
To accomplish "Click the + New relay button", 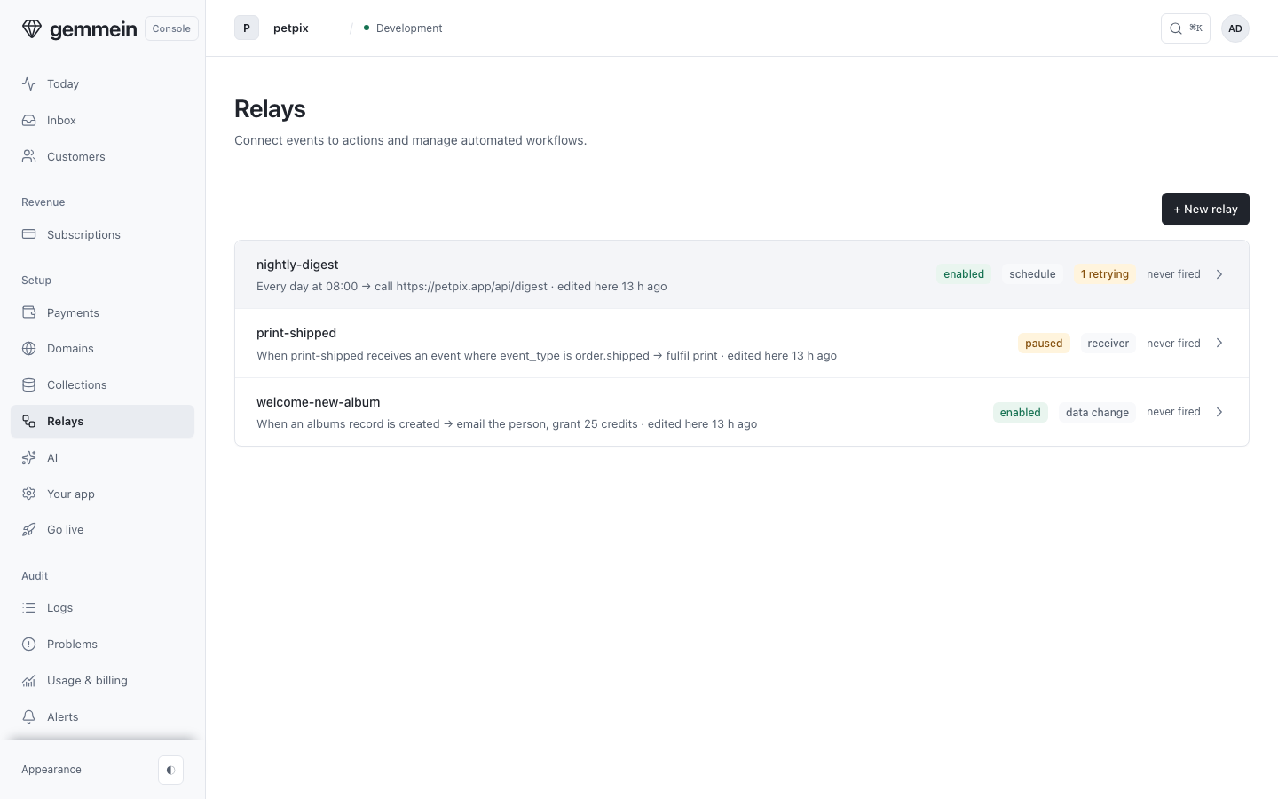I will pyautogui.click(x=1205, y=209).
